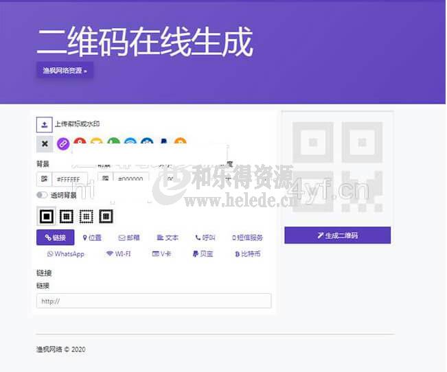Click the 生成二维码 button

tap(338, 235)
